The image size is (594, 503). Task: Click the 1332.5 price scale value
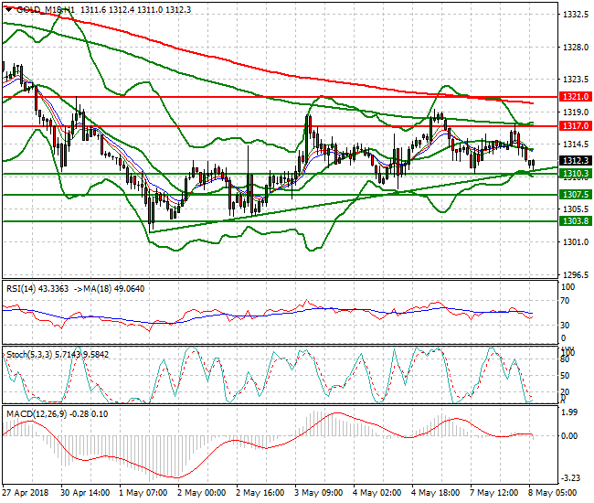tap(576, 15)
